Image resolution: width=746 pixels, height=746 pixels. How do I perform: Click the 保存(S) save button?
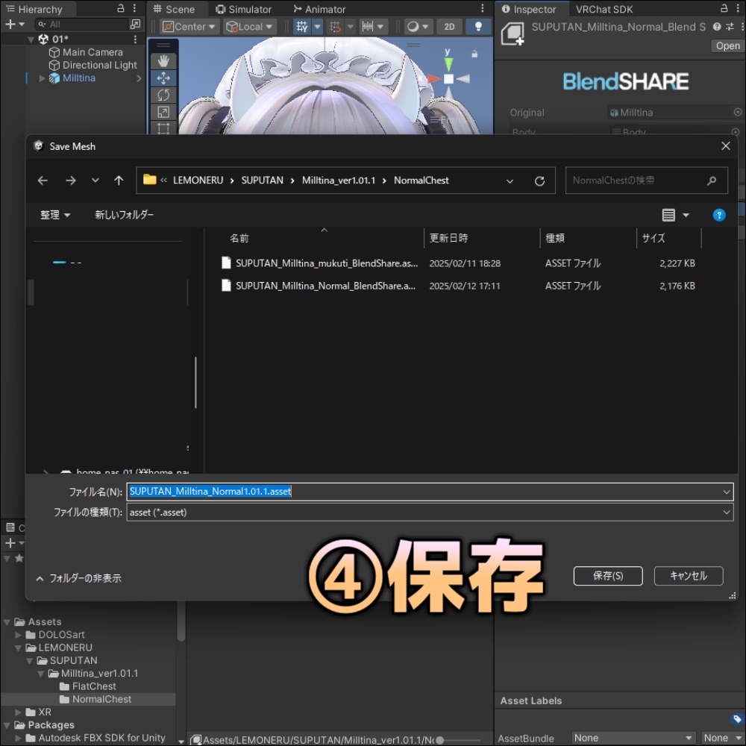tap(607, 576)
